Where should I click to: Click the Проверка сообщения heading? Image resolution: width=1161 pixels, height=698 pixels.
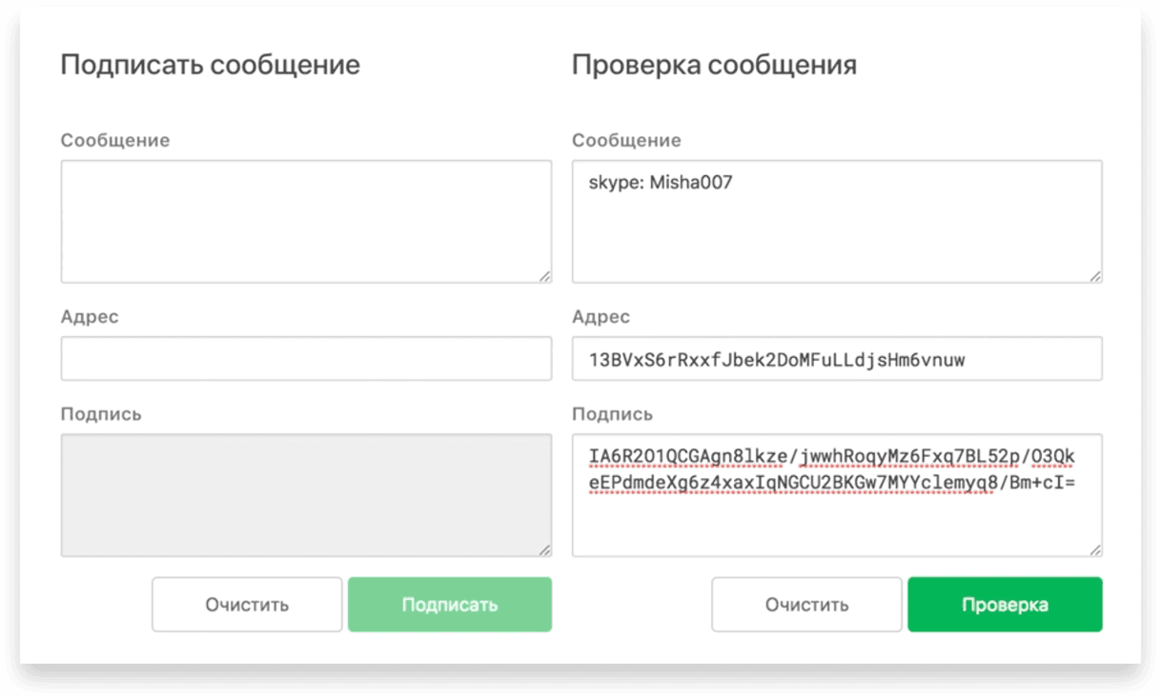pyautogui.click(x=714, y=66)
